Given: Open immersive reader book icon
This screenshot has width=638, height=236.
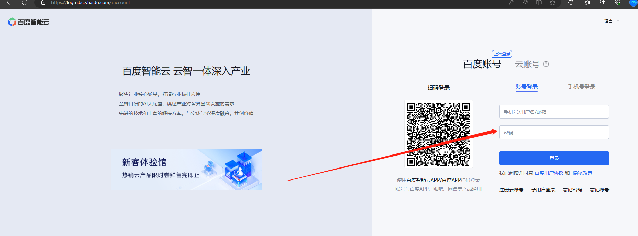Looking at the screenshot, I should point(539,2).
